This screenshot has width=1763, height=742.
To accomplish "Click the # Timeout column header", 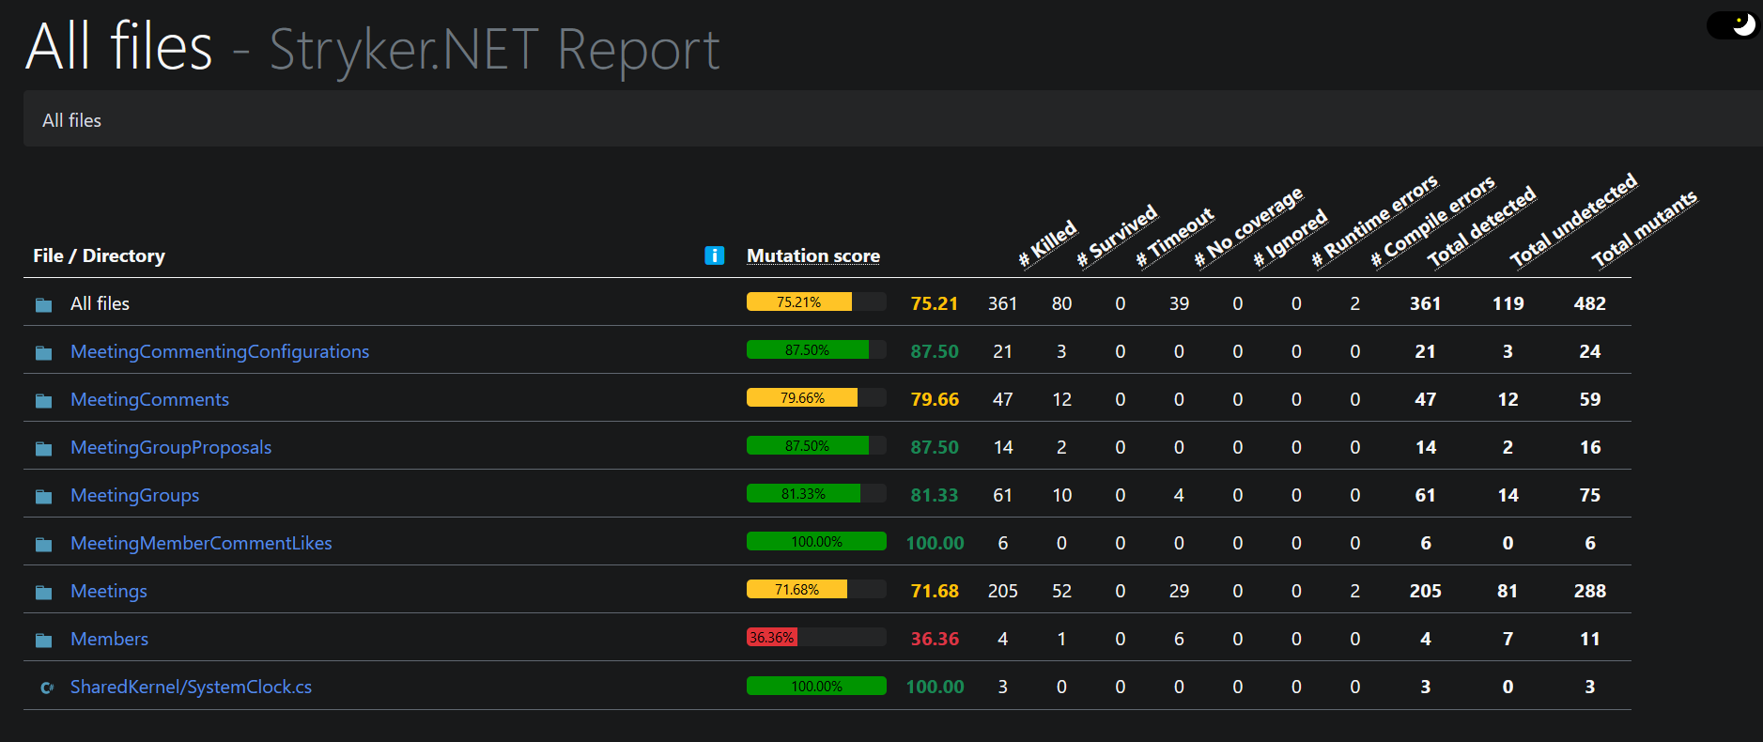I will click(x=1175, y=238).
